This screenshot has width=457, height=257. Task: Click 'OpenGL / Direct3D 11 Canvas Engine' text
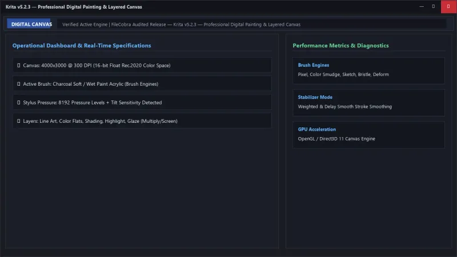click(x=336, y=139)
